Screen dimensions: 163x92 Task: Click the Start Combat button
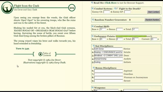click(x=153, y=12)
